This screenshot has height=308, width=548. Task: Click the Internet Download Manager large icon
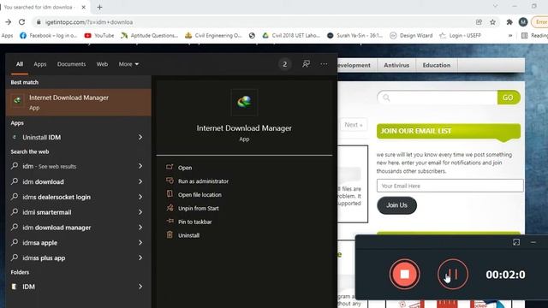[244, 102]
